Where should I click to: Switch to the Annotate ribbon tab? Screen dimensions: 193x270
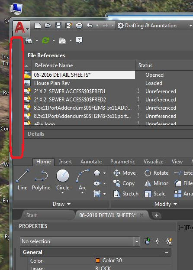pos(91,162)
